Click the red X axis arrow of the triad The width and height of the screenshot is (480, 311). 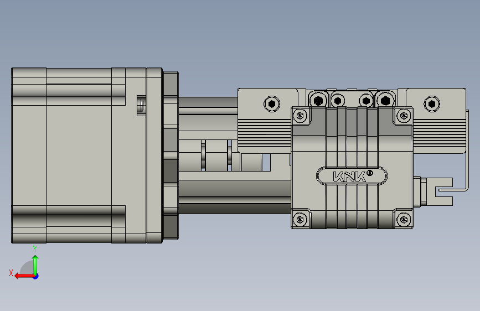(x=24, y=276)
